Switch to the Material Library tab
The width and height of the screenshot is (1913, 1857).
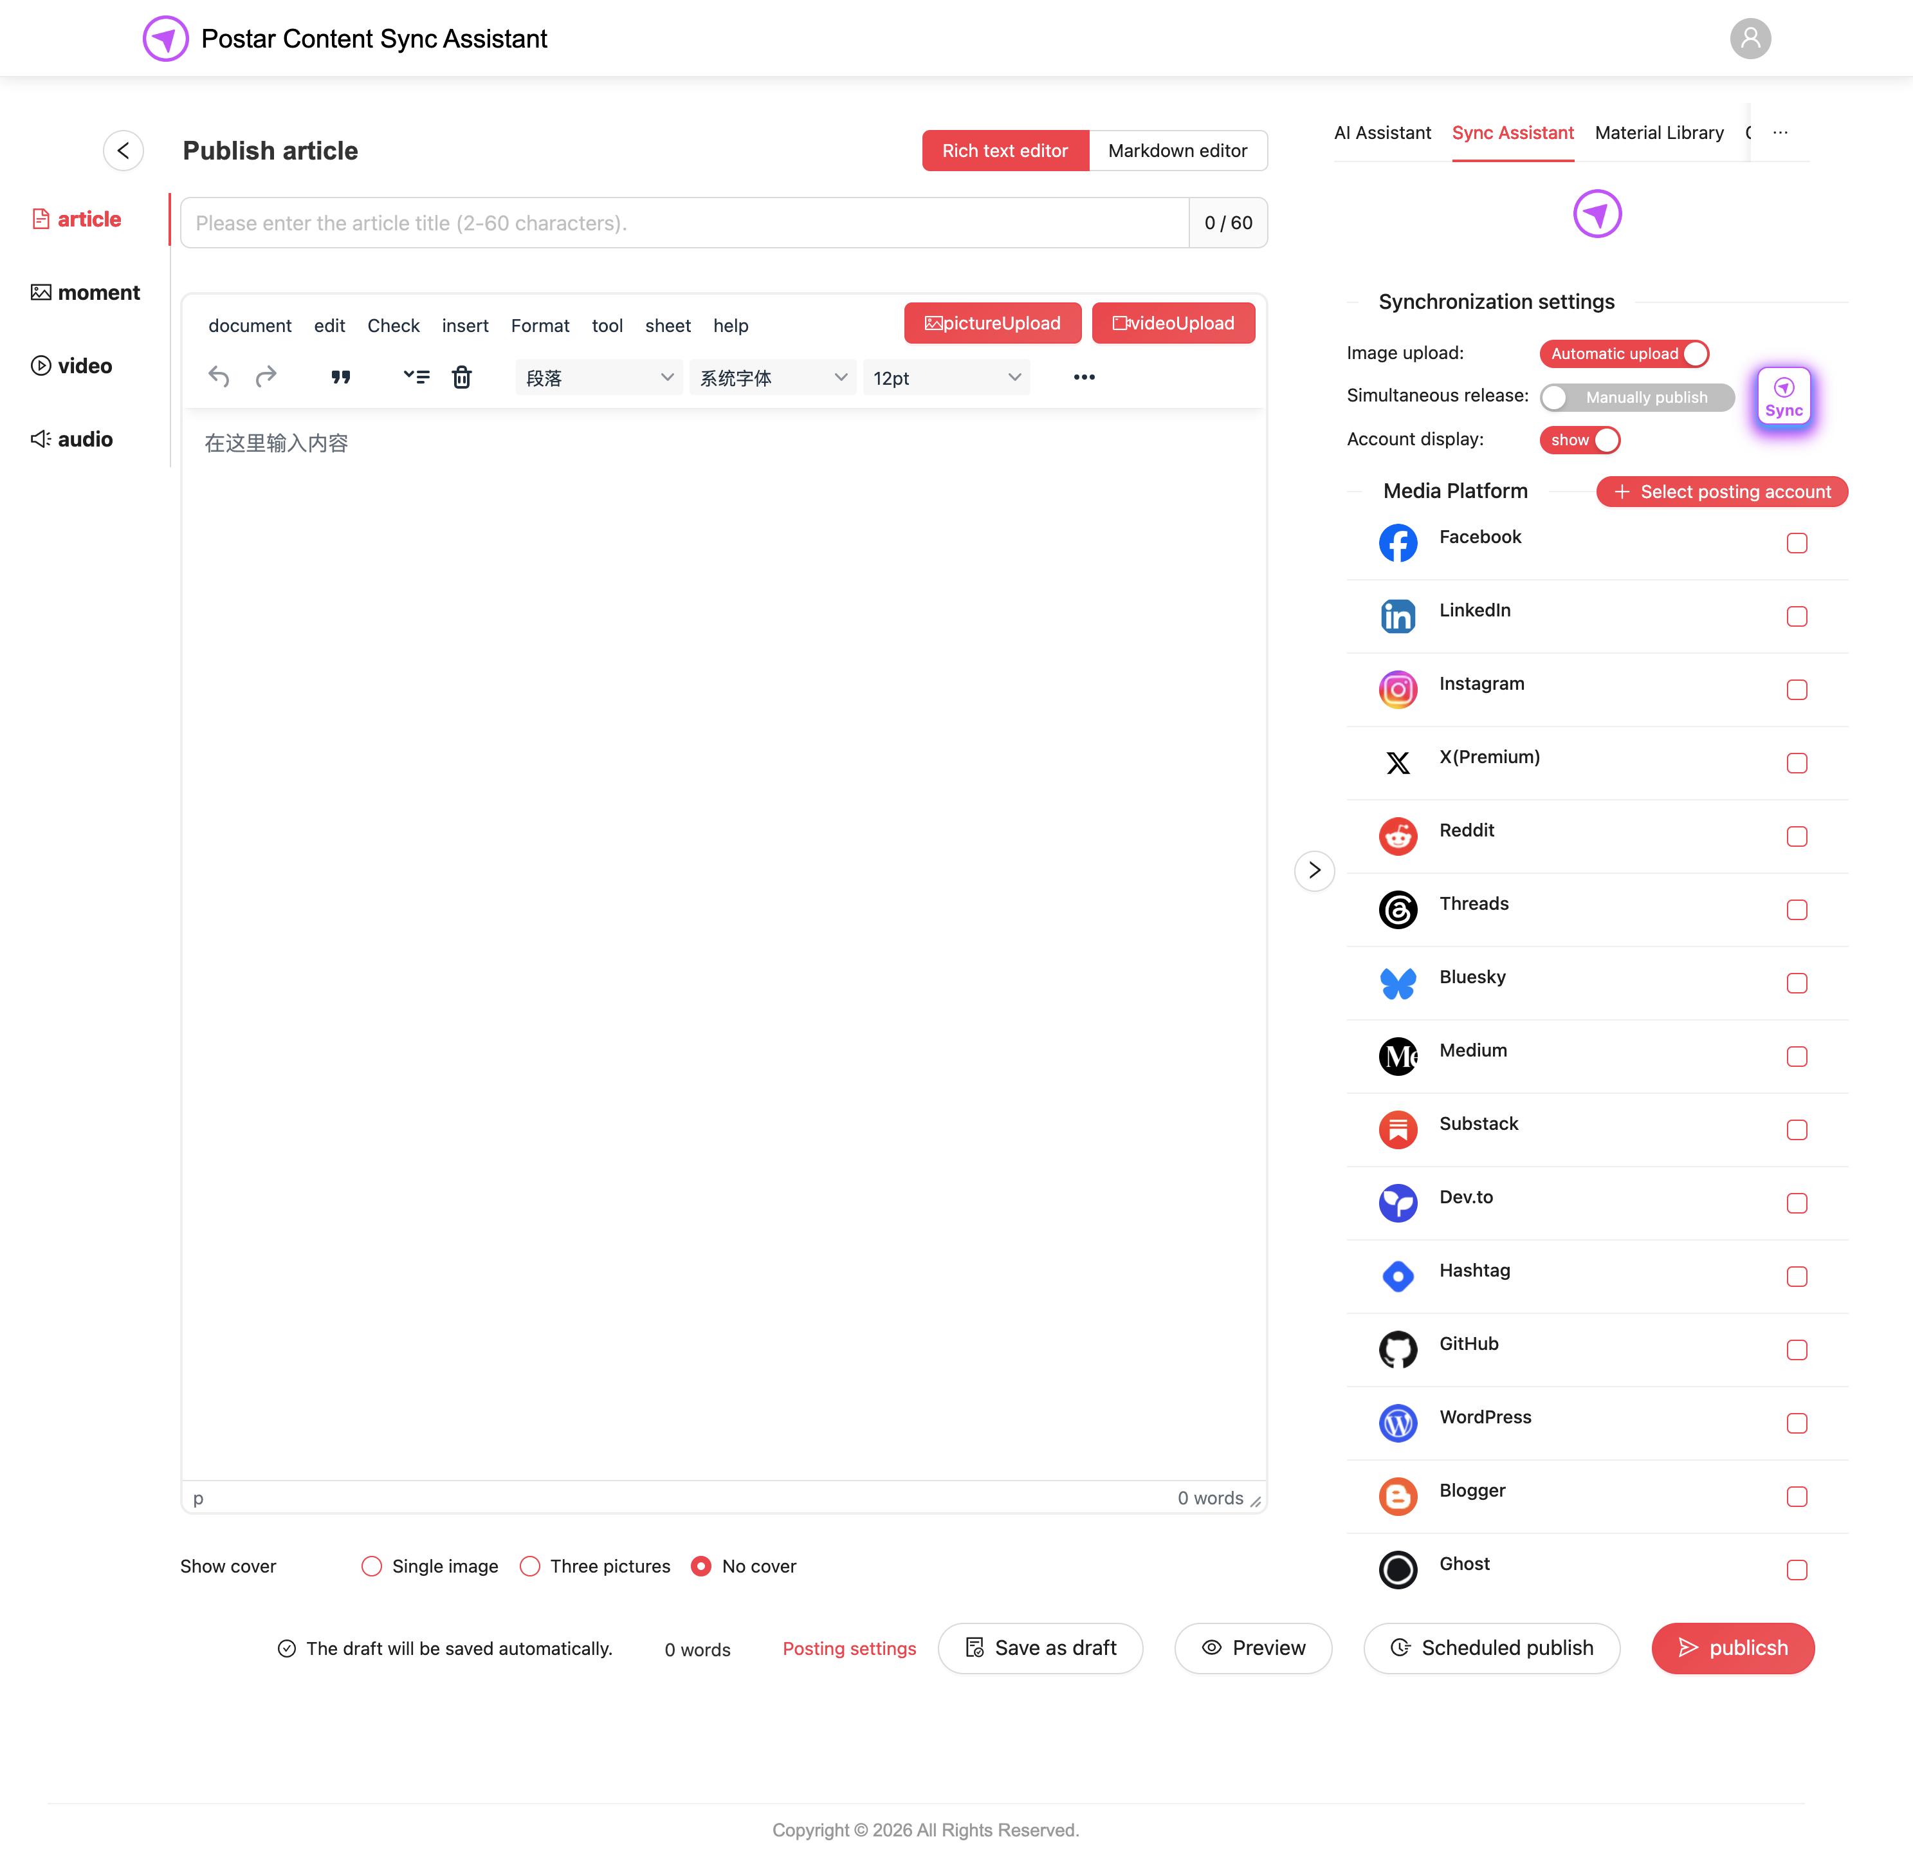1658,133
